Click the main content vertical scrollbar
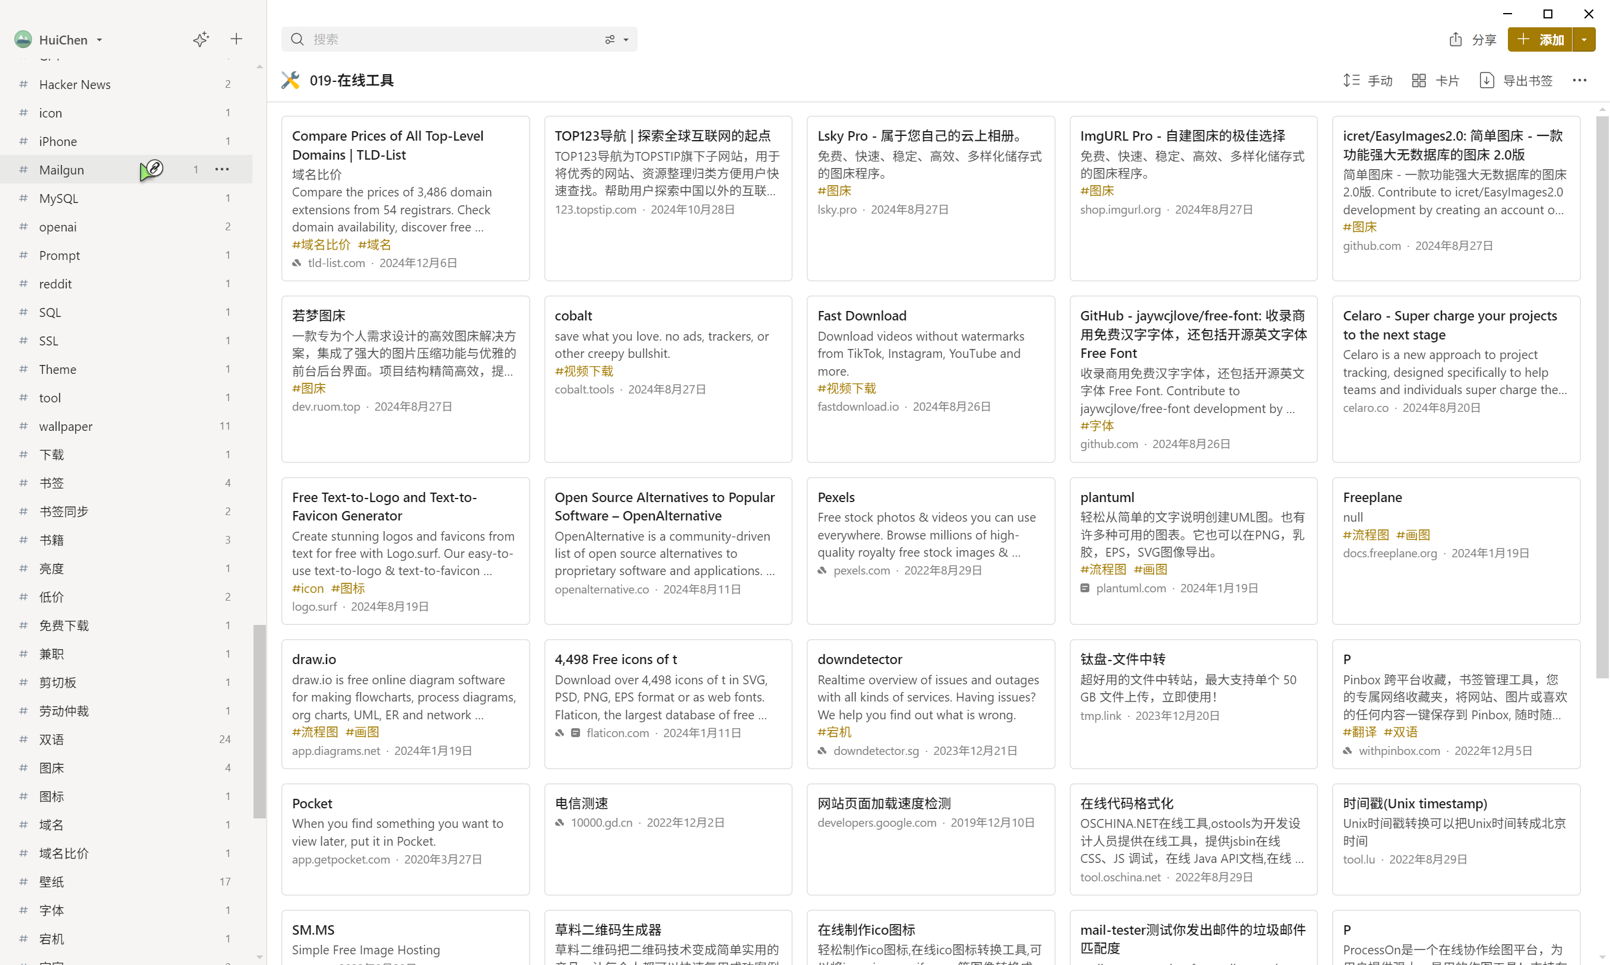 1602,396
